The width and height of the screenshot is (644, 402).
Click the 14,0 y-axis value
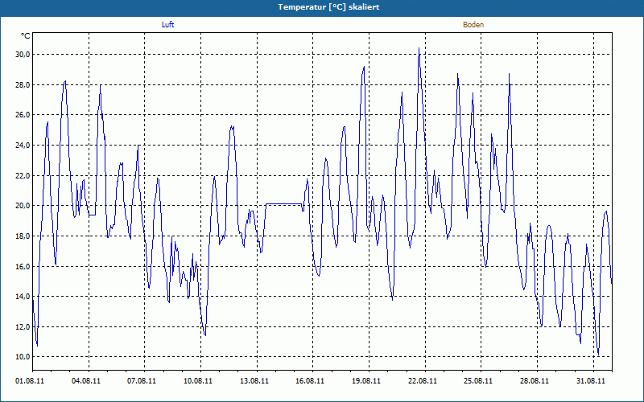tap(23, 296)
